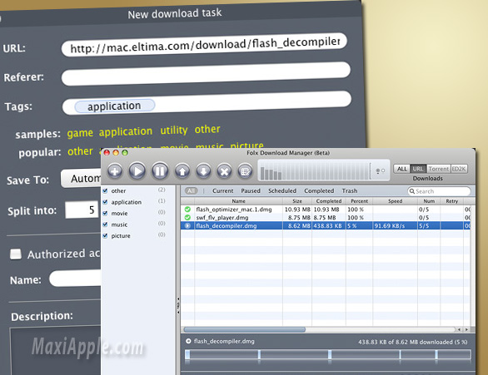
Task: Move task down with down arrow button
Action: [x=203, y=171]
